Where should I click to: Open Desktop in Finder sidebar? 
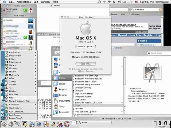(x=62, y=95)
